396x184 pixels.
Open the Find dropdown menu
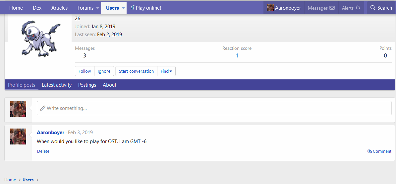point(166,71)
